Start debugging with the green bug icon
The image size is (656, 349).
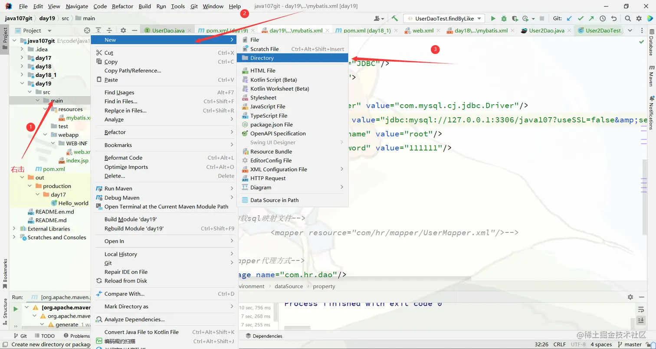point(504,18)
